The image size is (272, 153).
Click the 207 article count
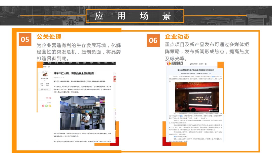point(42,84)
